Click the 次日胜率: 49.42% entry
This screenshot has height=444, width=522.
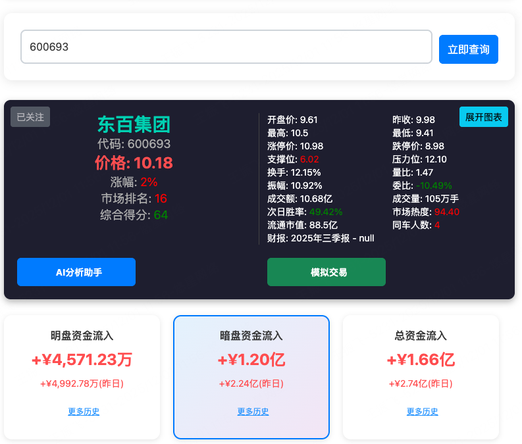pos(305,212)
